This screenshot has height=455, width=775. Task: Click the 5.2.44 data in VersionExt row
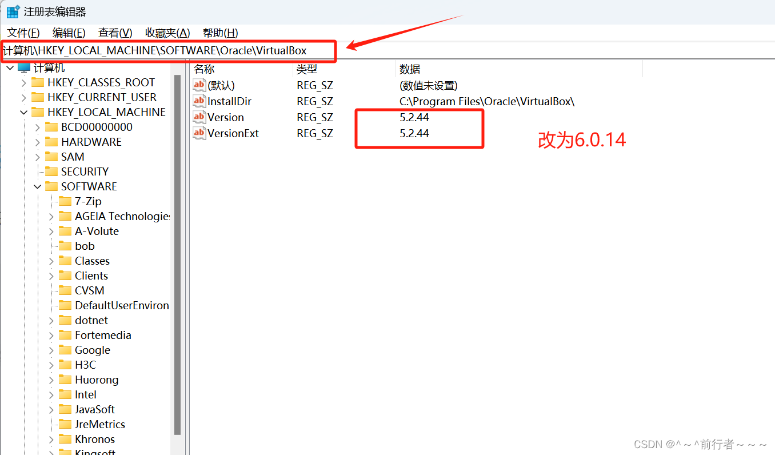pos(414,133)
